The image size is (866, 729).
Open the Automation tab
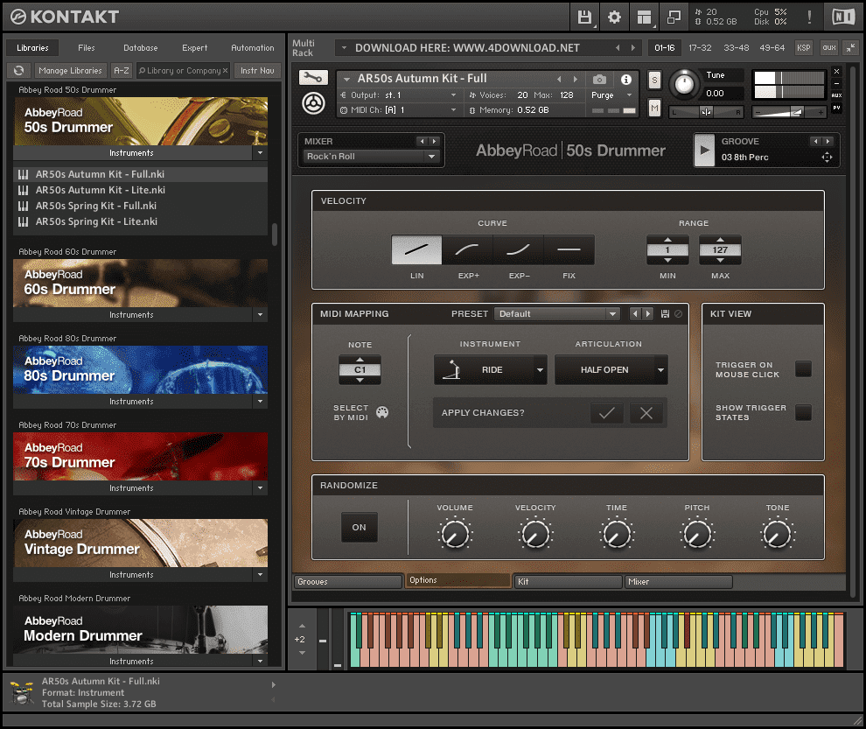pyautogui.click(x=252, y=47)
